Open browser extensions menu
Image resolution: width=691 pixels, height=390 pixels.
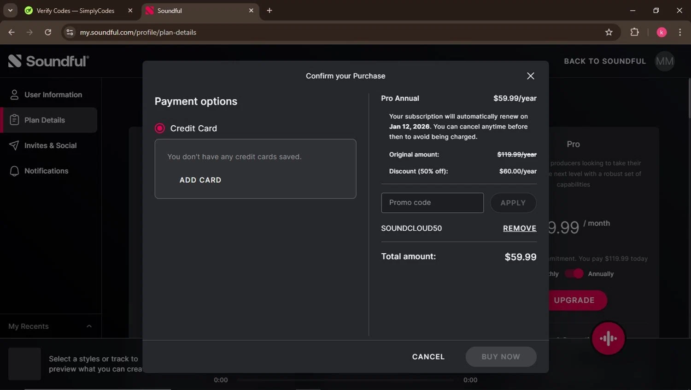coord(635,32)
